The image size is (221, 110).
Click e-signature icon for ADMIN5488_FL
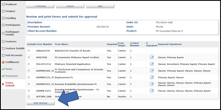(152, 71)
